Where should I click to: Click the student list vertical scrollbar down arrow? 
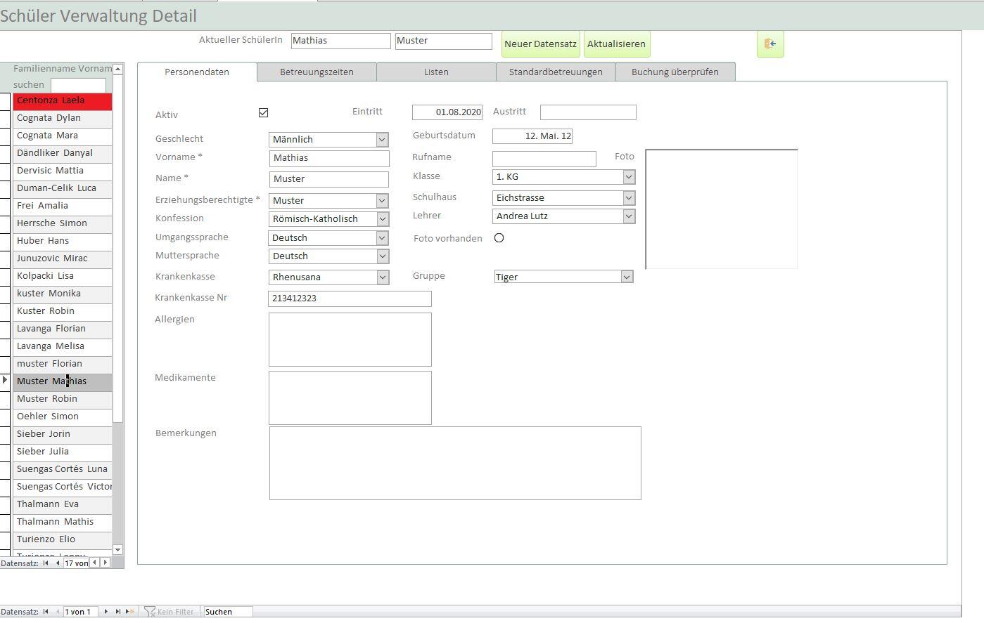[x=117, y=550]
